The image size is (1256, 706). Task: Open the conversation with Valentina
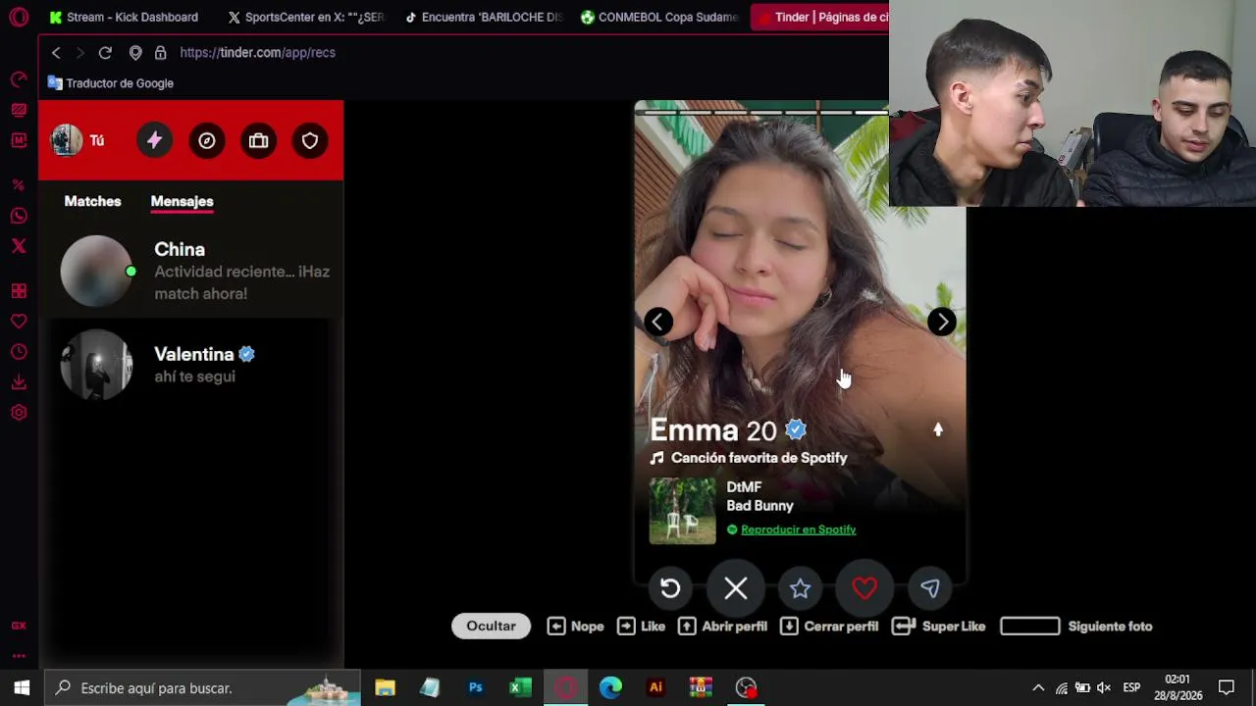click(x=191, y=365)
